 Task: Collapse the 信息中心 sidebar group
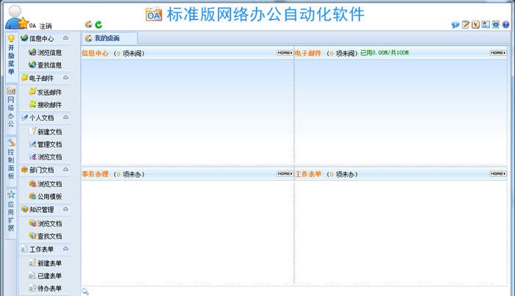pos(65,38)
